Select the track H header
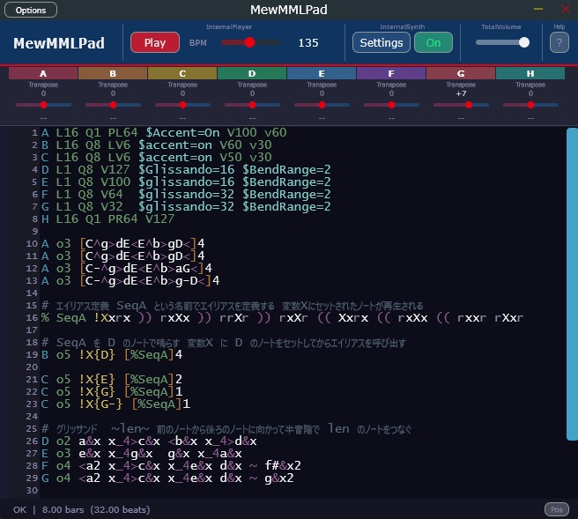This screenshot has height=519, width=578. pos(530,73)
